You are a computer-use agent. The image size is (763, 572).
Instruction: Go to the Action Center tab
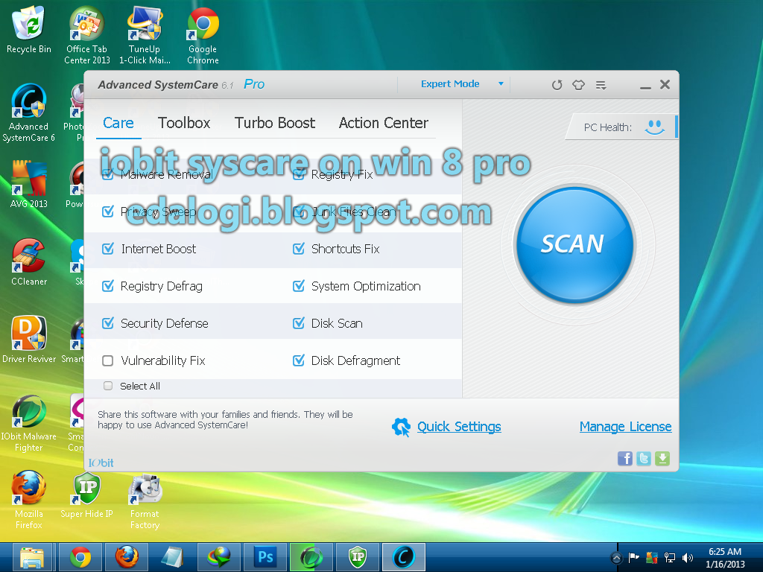[384, 123]
